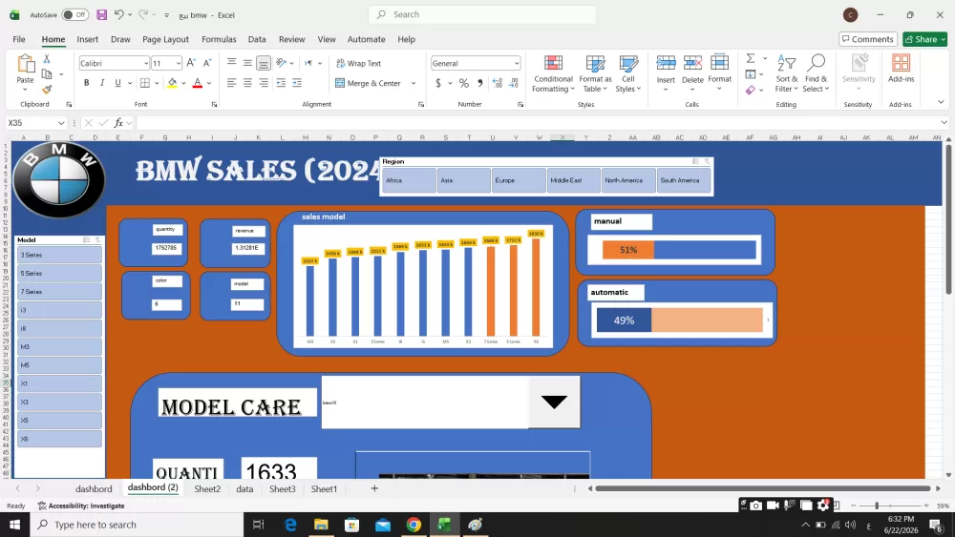Screen dimensions: 955x537
Task: Save the workbook with the Save icon
Action: click(102, 14)
